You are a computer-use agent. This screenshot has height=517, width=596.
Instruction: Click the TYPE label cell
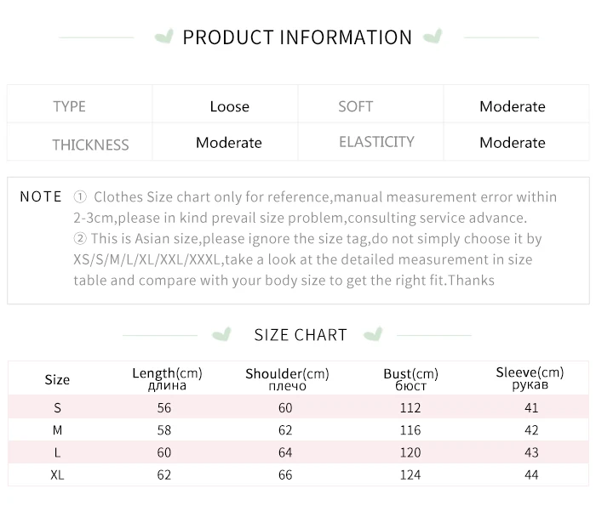coord(69,106)
